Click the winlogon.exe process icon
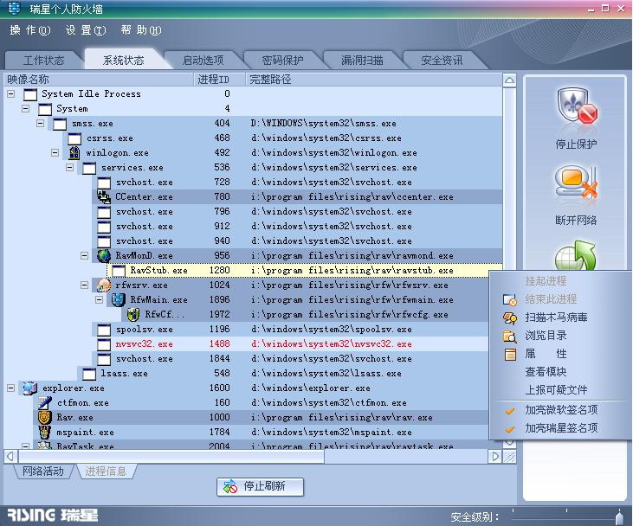The image size is (633, 526). pyautogui.click(x=74, y=153)
